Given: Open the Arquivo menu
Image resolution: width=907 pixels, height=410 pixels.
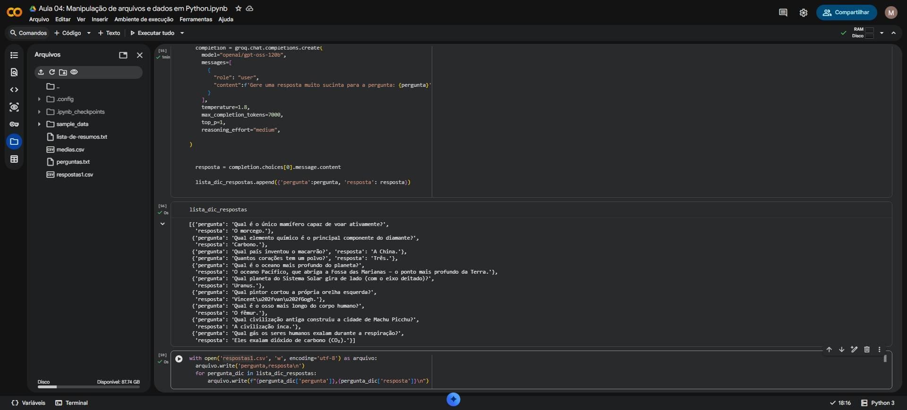Looking at the screenshot, I should click(39, 19).
